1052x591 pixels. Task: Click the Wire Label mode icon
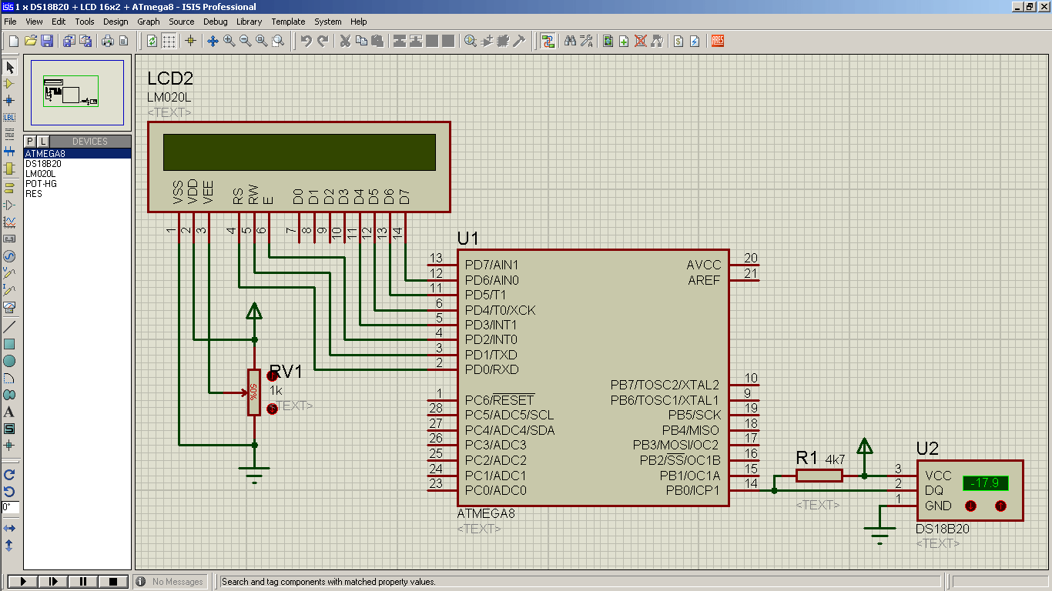click(9, 117)
